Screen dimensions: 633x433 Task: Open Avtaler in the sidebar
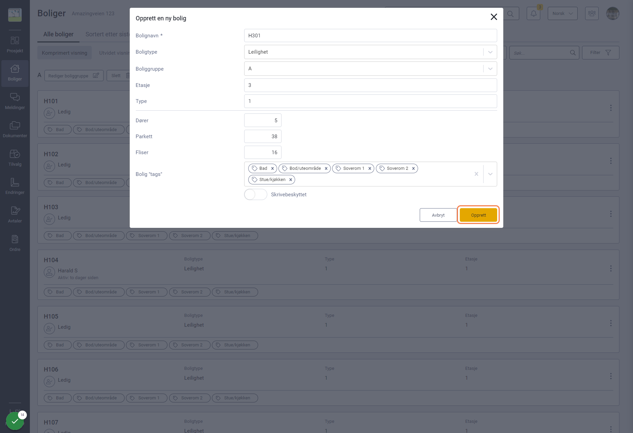(15, 215)
